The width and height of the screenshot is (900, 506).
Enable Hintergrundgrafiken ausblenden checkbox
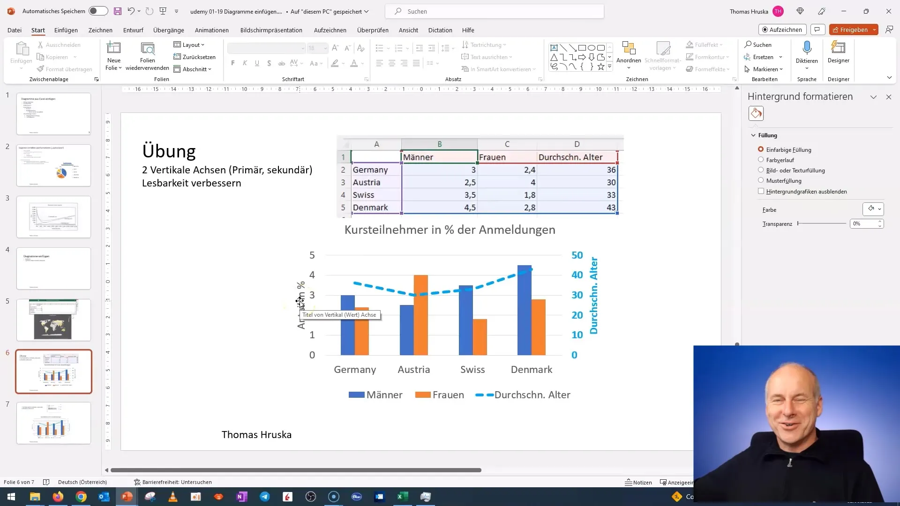click(x=763, y=191)
